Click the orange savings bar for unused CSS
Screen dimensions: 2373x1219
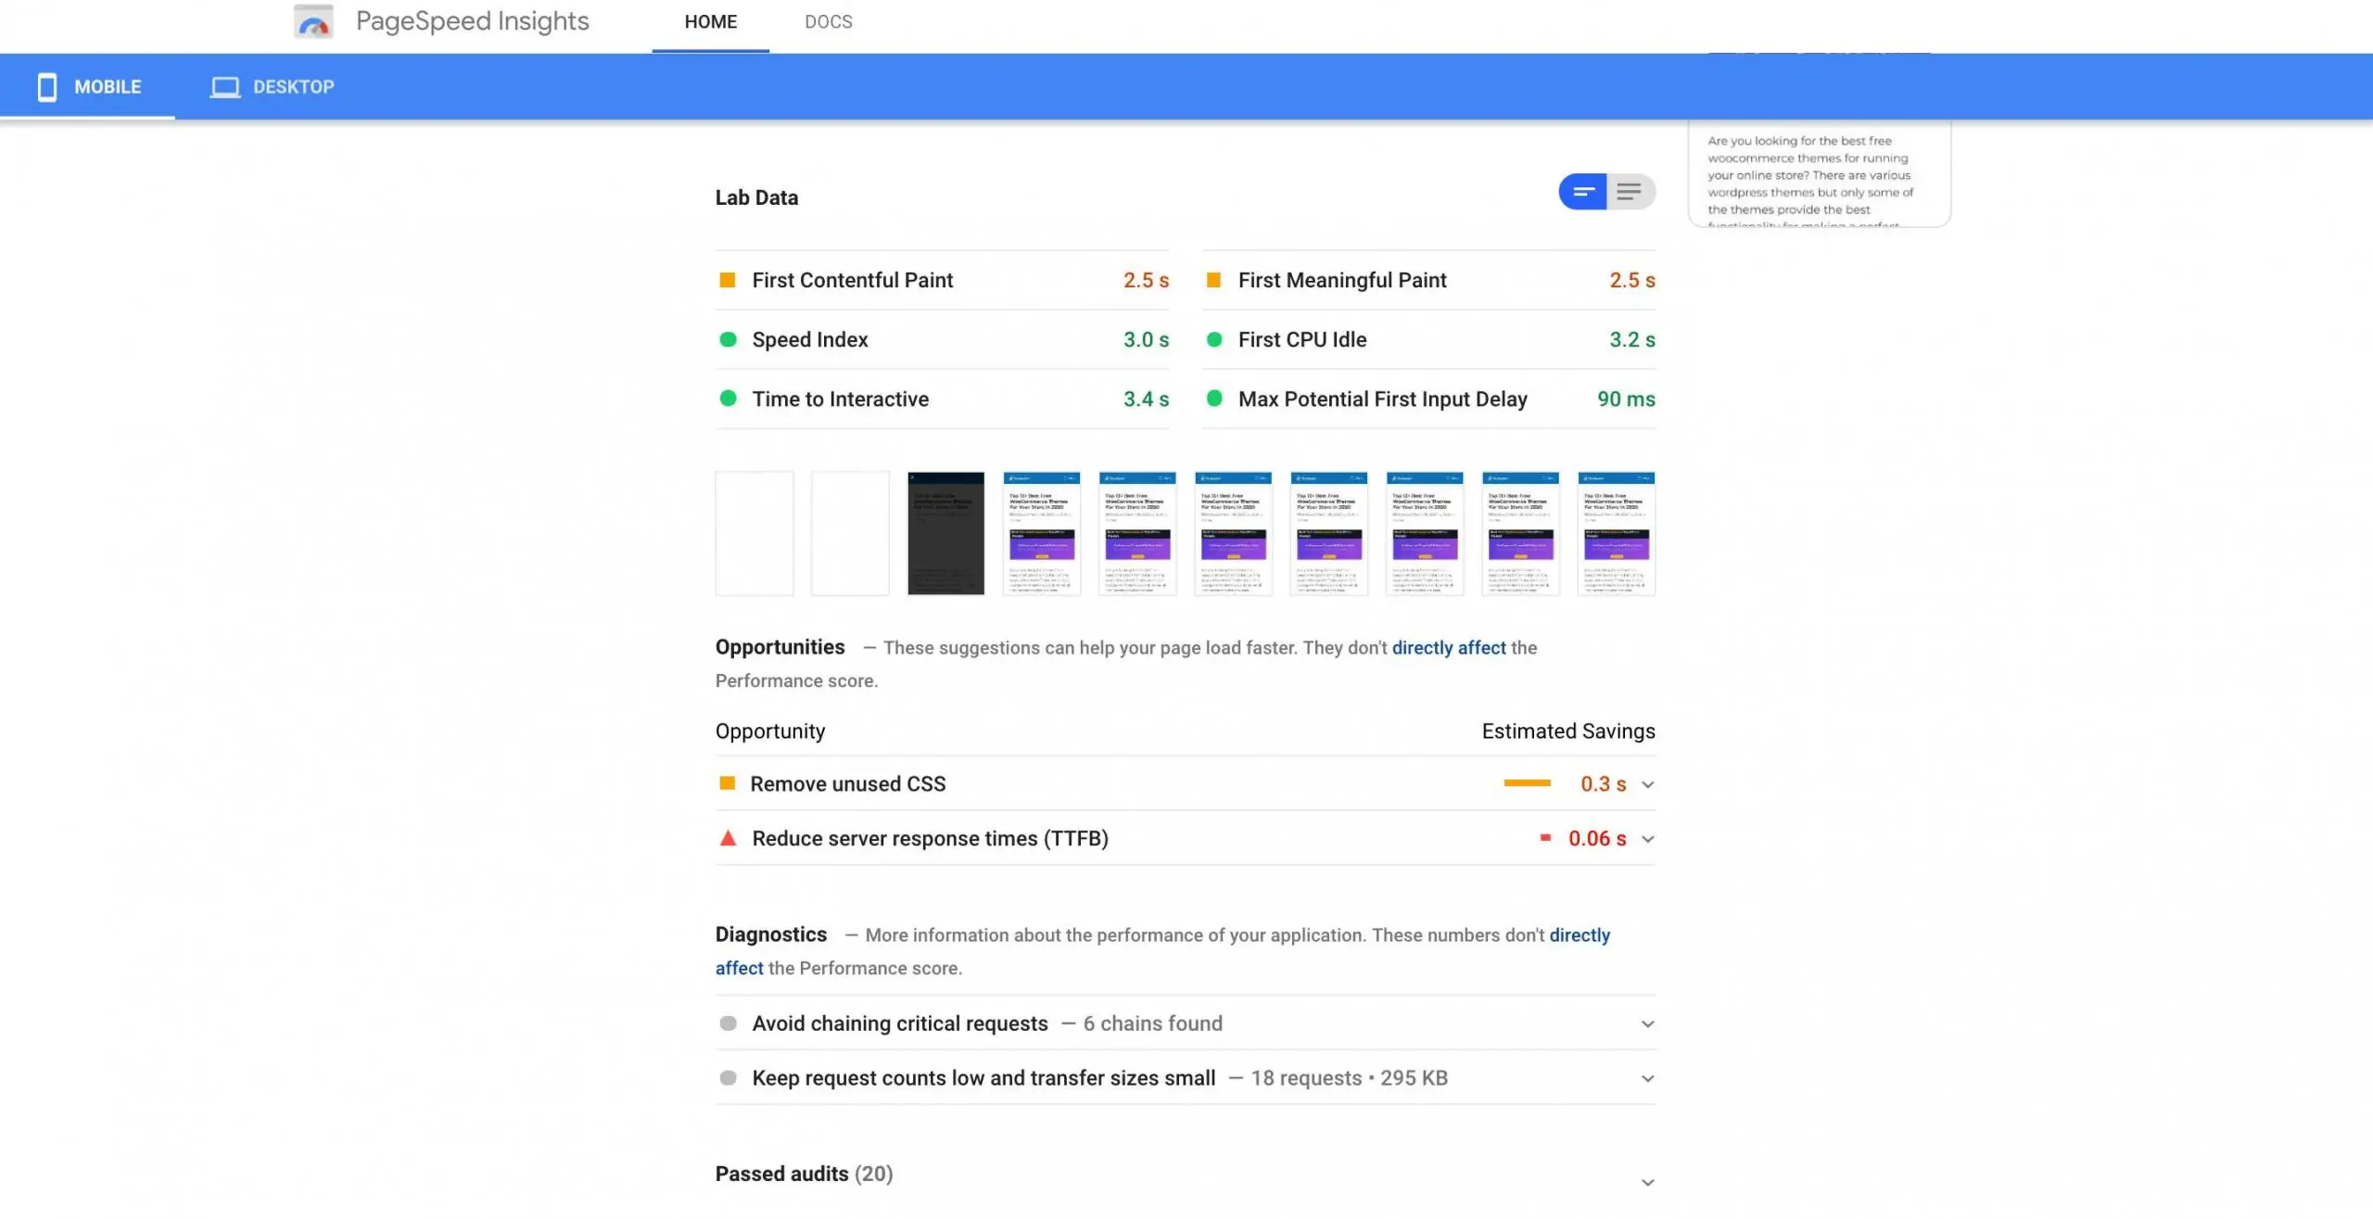[x=1526, y=783]
